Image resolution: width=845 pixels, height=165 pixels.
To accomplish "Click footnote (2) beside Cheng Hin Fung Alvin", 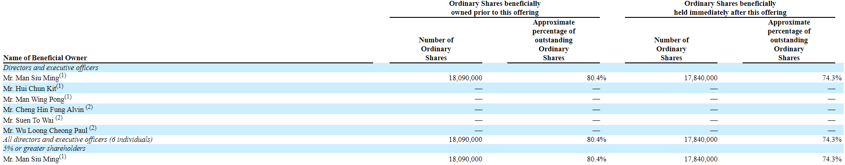I will click(x=89, y=107).
